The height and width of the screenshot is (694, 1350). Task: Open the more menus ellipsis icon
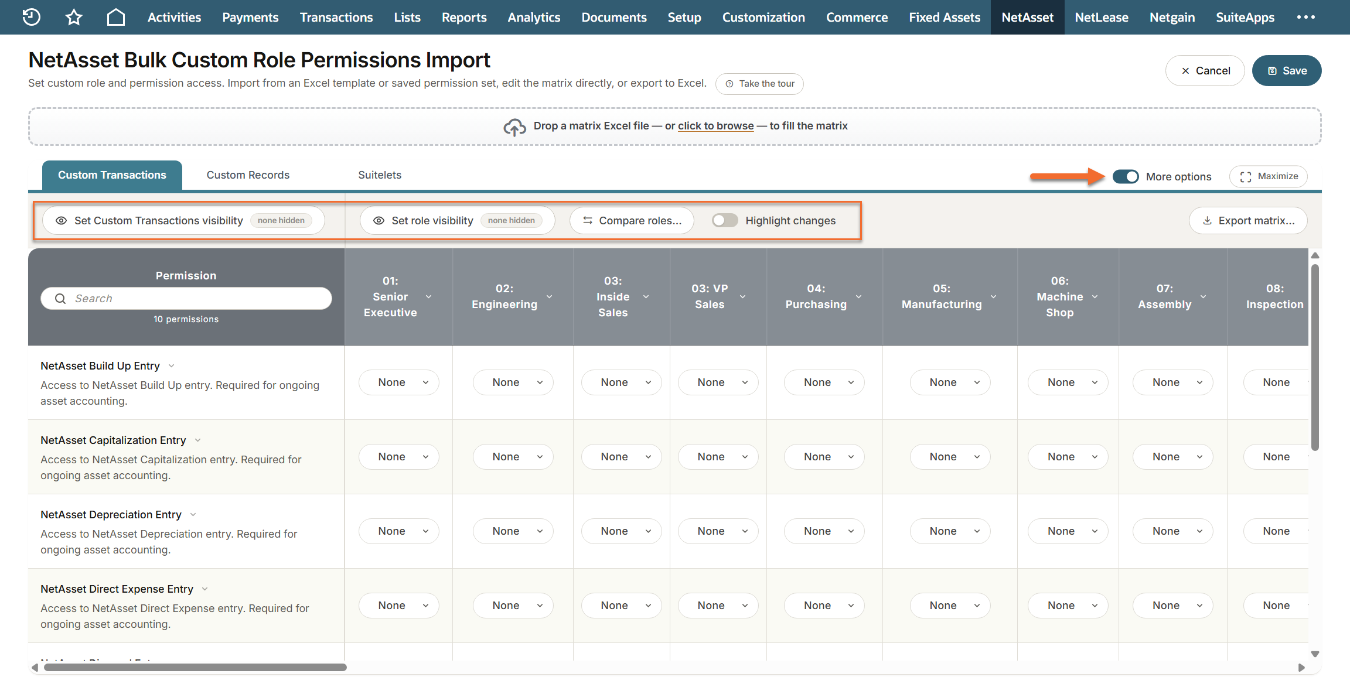click(x=1306, y=17)
